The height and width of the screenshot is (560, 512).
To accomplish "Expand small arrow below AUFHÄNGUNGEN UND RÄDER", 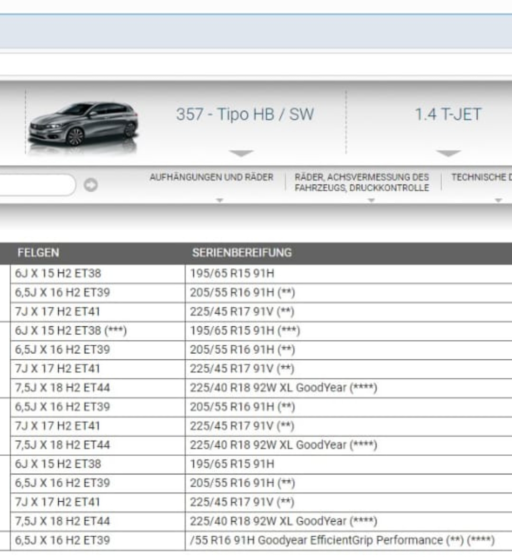I will [219, 201].
